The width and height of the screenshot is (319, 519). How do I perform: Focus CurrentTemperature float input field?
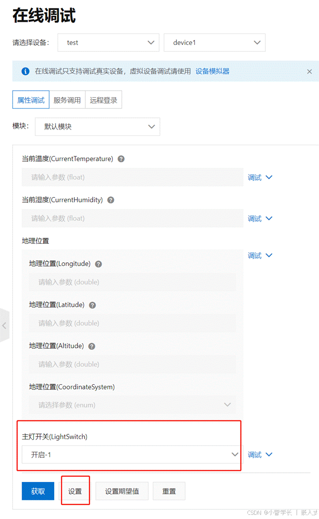(x=132, y=177)
